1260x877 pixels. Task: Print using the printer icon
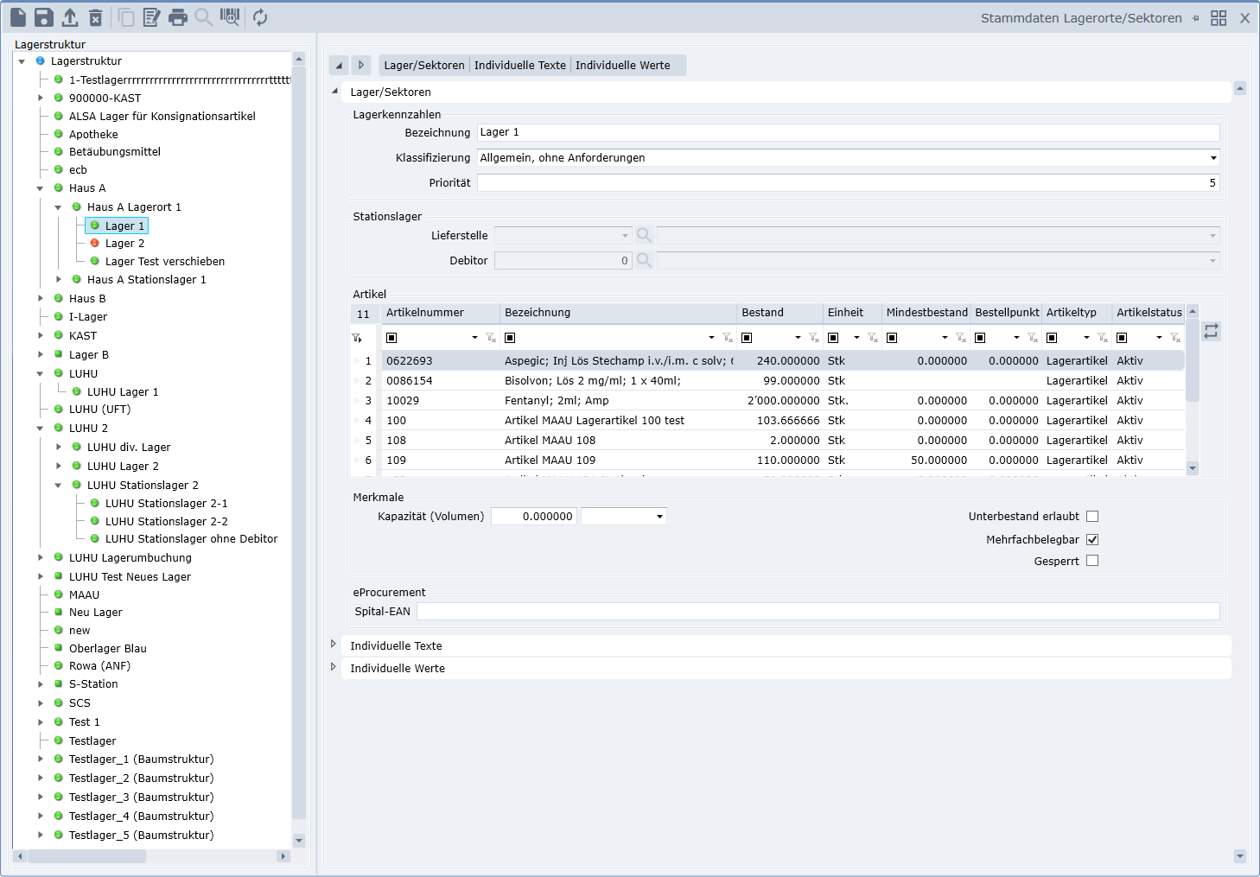[178, 17]
